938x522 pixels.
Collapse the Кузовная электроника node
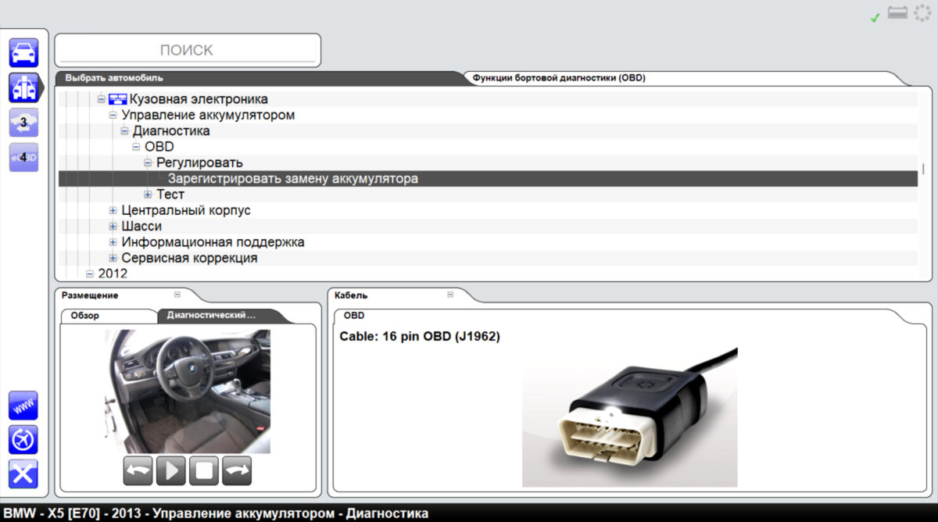click(x=101, y=99)
